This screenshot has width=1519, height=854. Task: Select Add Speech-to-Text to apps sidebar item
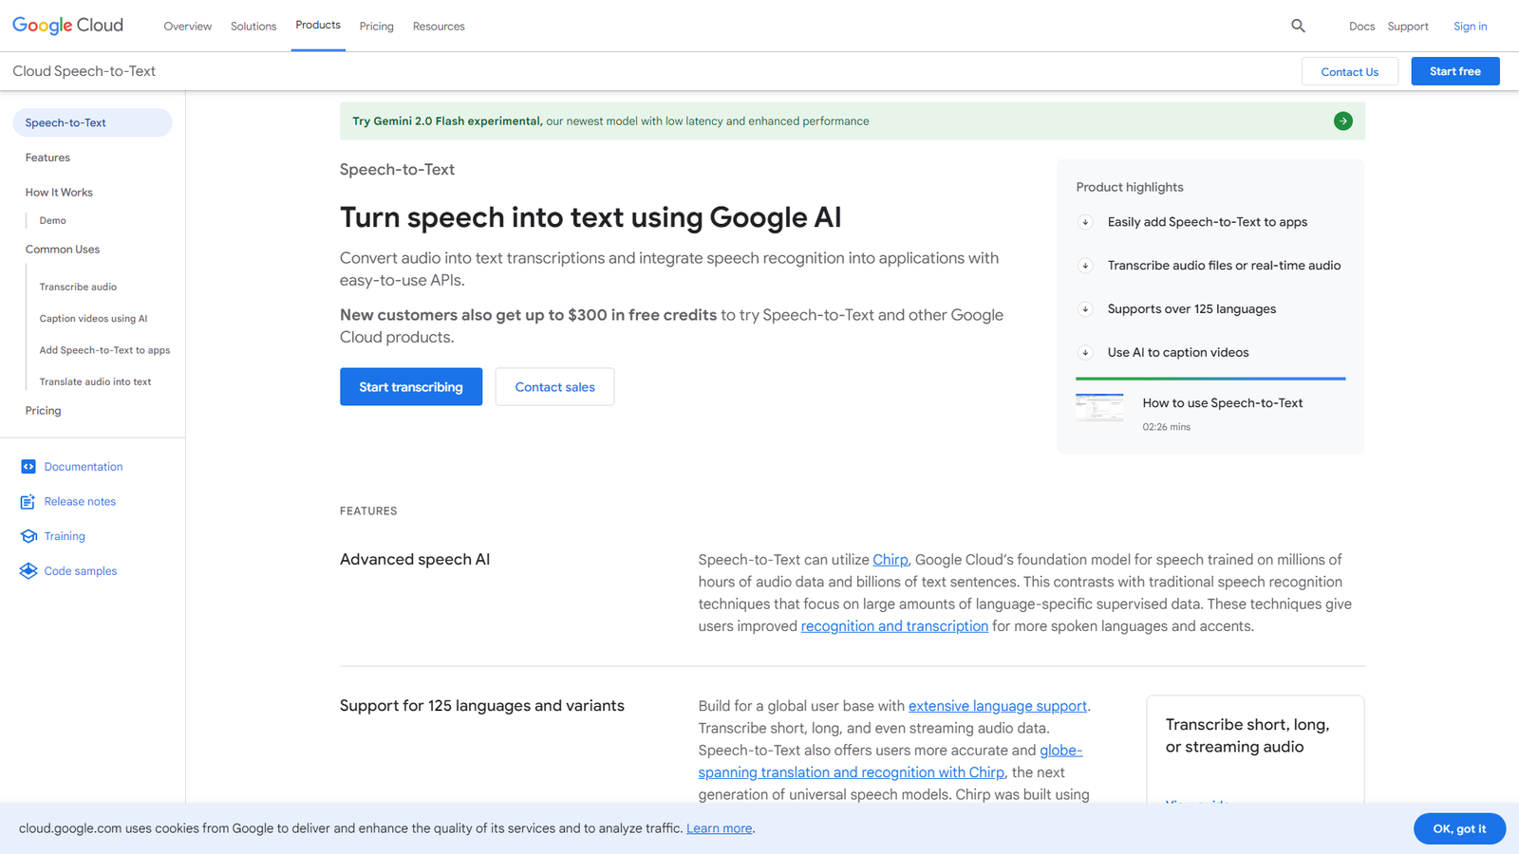pyautogui.click(x=104, y=350)
